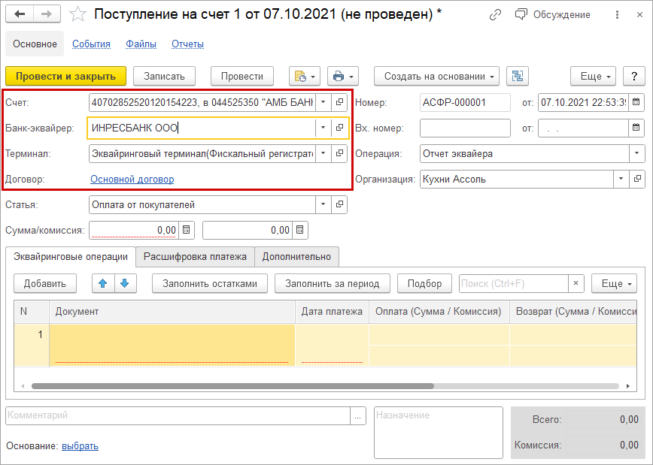Open the Обсуждение discussion panel
Image resolution: width=653 pixels, height=465 pixels.
[x=553, y=14]
